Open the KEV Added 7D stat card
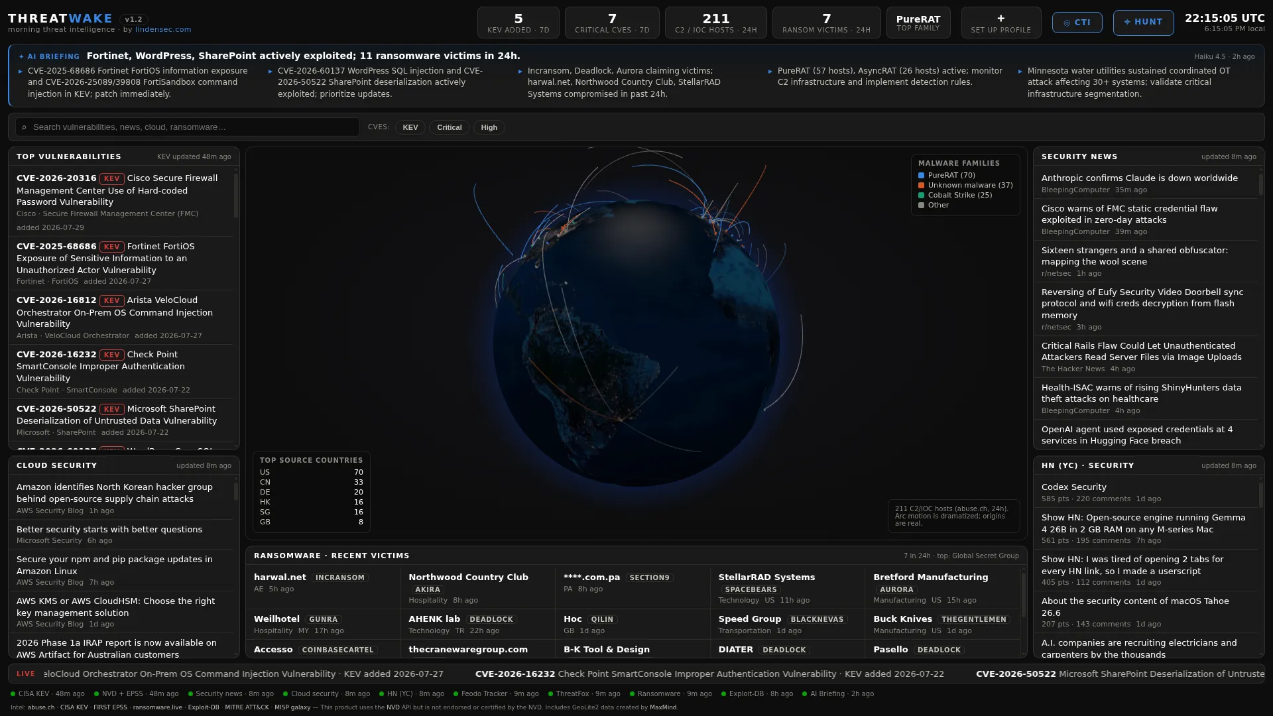The image size is (1273, 716). pyautogui.click(x=518, y=23)
